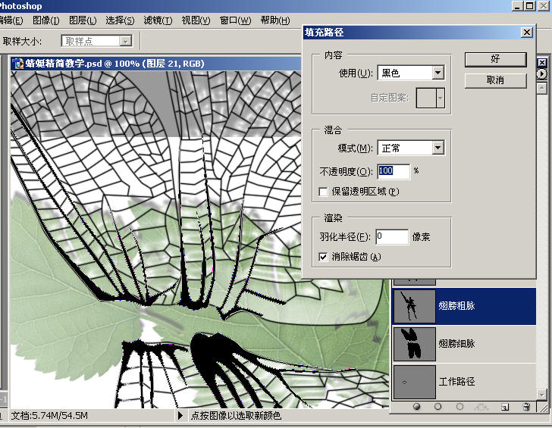This screenshot has height=428, width=552.
Task: Click 点按图像以选取新颜色 status hint
Action: [236, 416]
